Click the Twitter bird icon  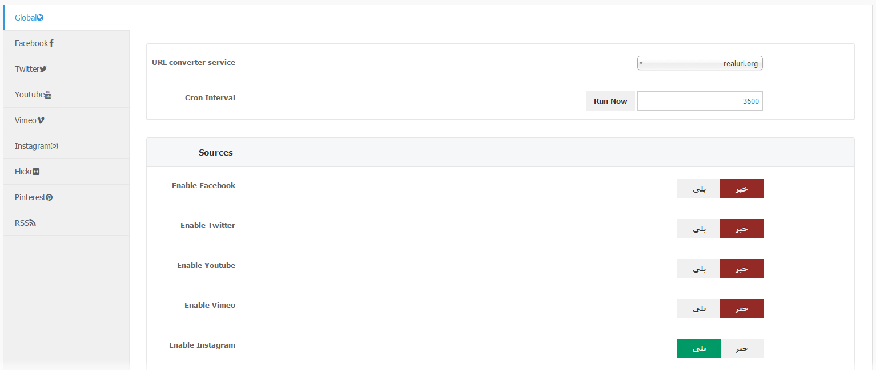click(43, 69)
